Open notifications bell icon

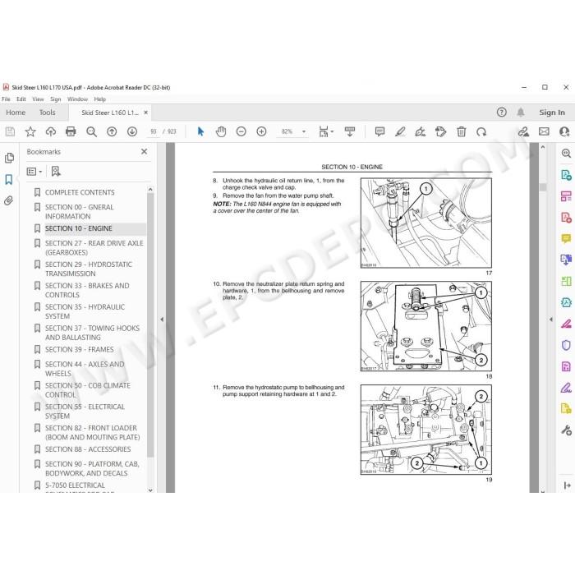coord(521,113)
